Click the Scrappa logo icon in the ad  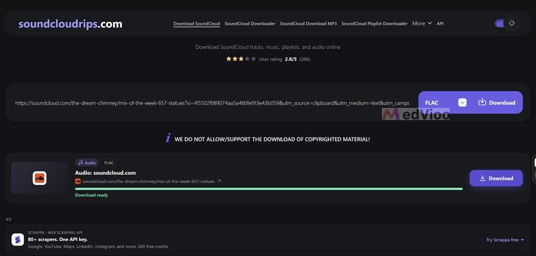(x=17, y=240)
